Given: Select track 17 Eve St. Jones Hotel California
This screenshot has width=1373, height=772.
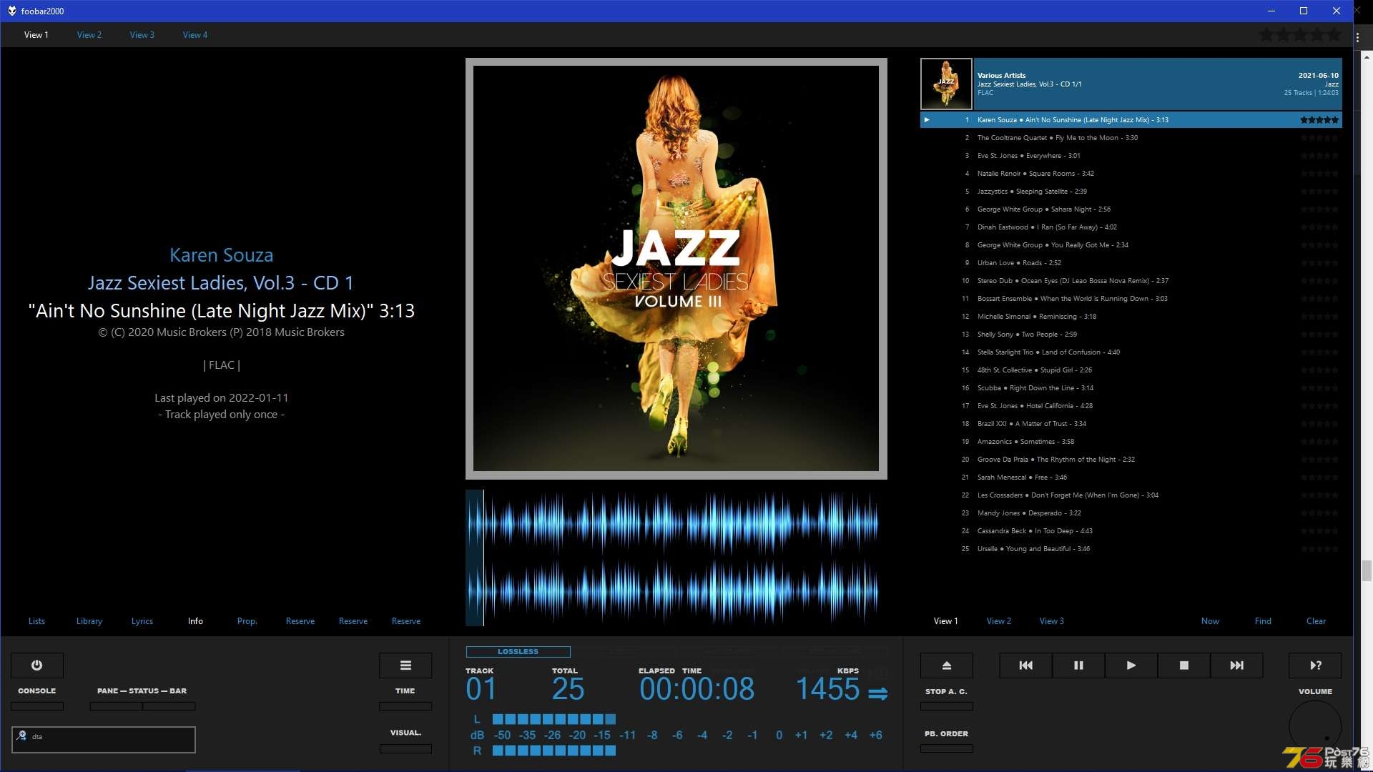Looking at the screenshot, I should pyautogui.click(x=1131, y=405).
